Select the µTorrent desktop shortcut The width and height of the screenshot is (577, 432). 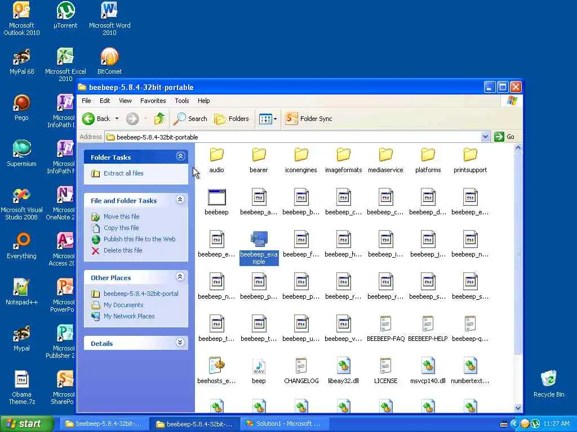click(x=65, y=15)
